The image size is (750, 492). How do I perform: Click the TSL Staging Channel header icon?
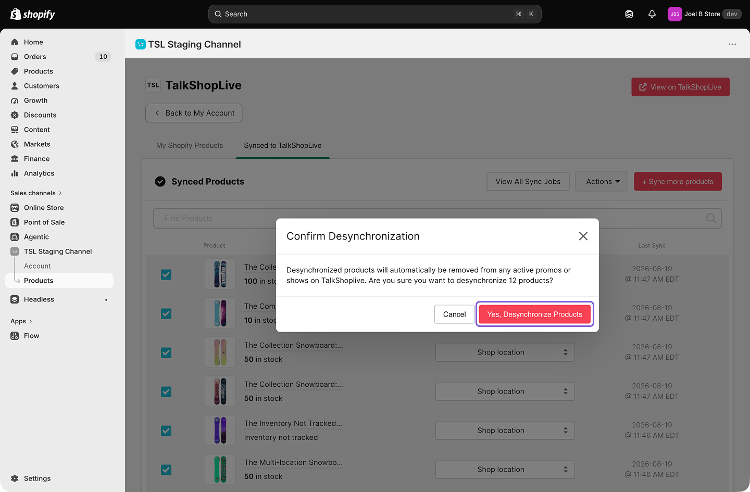point(141,44)
